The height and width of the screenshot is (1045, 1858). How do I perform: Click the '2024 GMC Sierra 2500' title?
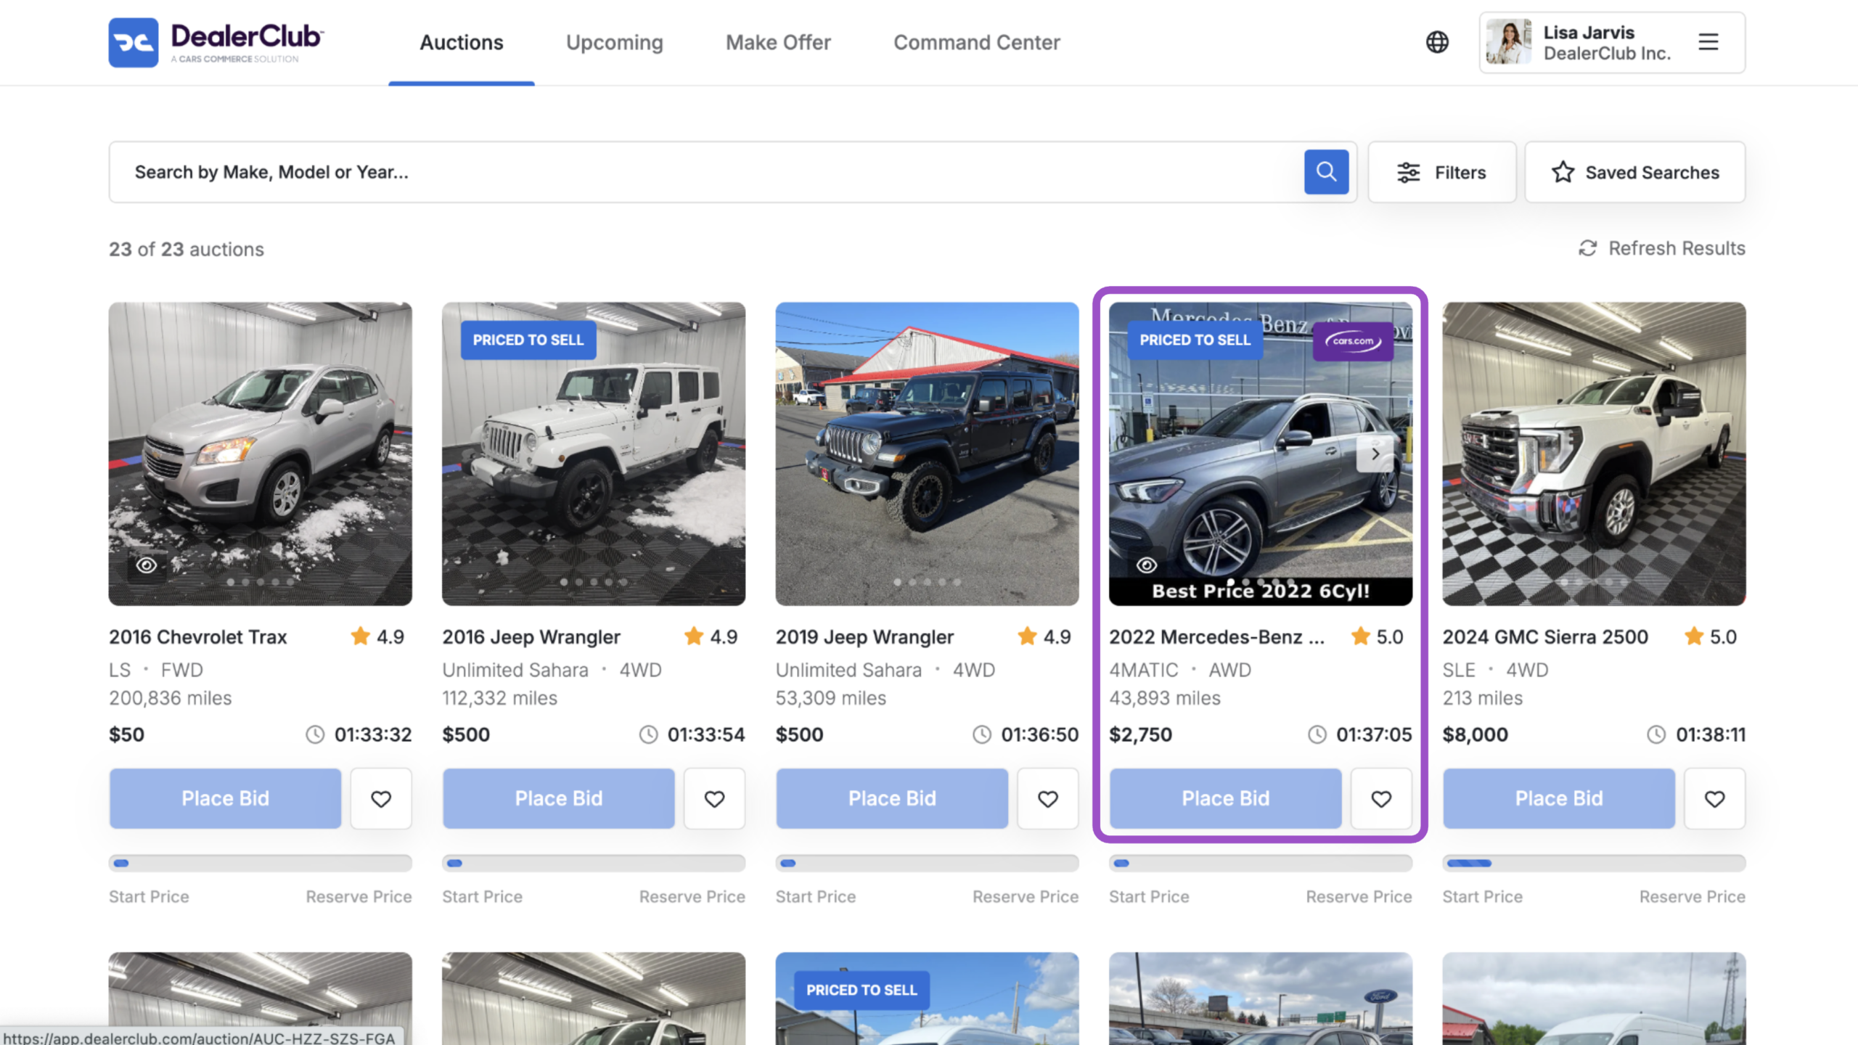point(1545,636)
